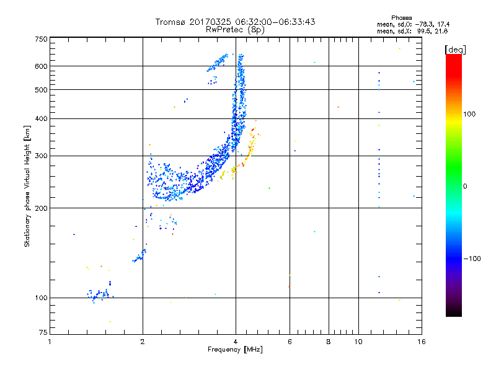Click the 'Stationary phase Virtual Height [km]' axis label
The width and height of the screenshot is (496, 372).
27,186
